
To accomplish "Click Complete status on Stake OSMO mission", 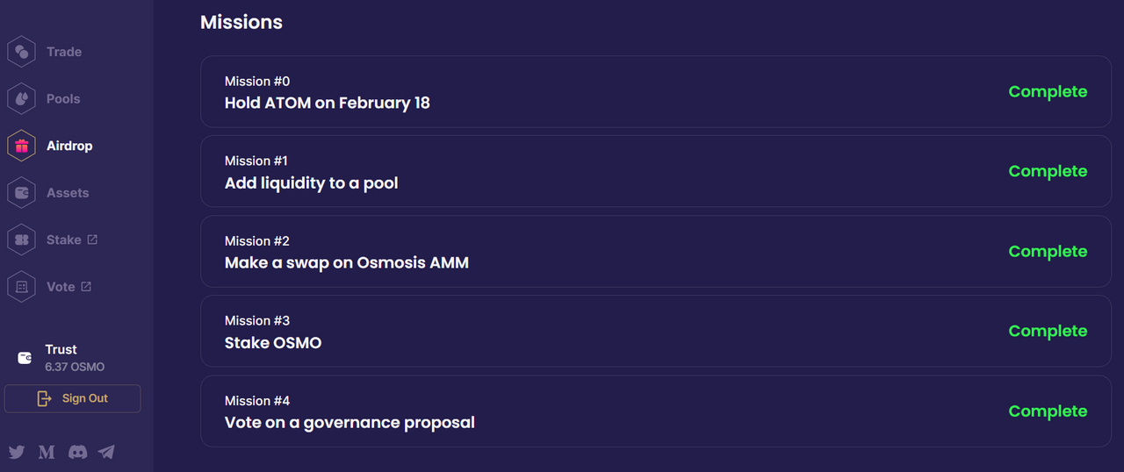I will pos(1048,332).
